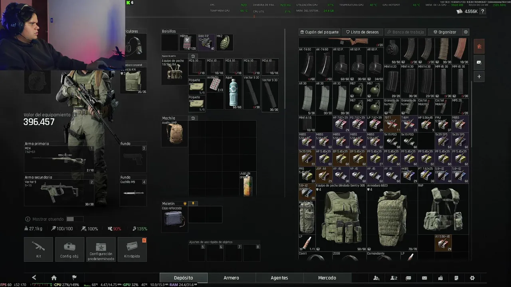Screen dimensions: 511x287
Task: Click quick-use slot number 8
Action: 252,253
